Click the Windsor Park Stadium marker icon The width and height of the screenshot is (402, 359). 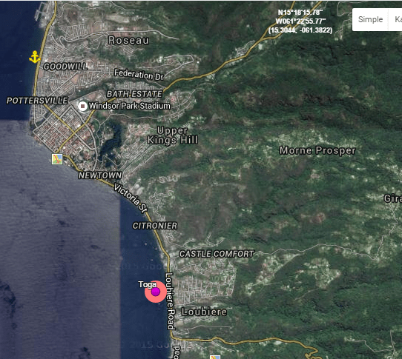(82, 106)
